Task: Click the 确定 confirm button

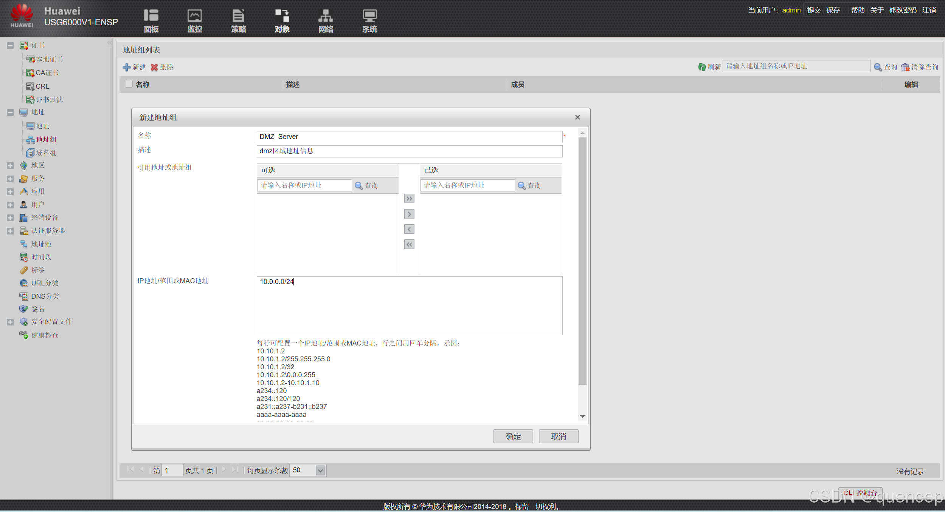Action: click(513, 436)
